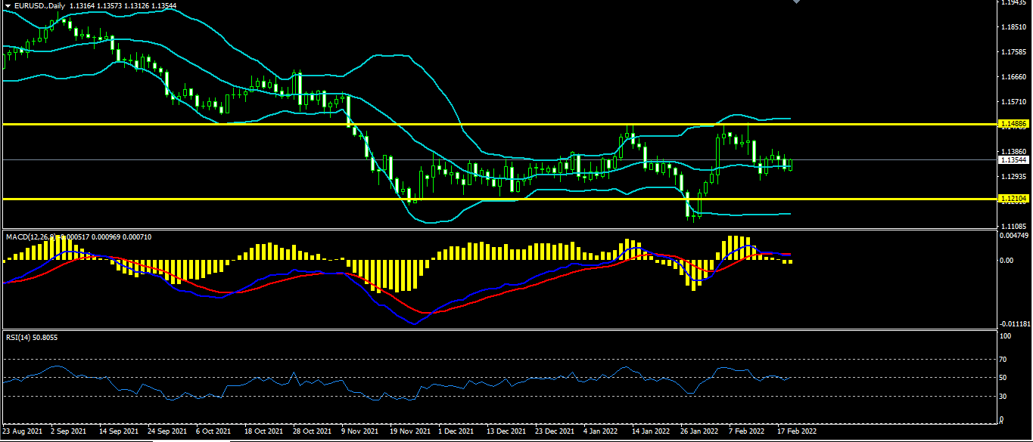Image resolution: width=1033 pixels, height=442 pixels.
Task: Click the 17 Feb 2022 date on time axis
Action: (797, 431)
